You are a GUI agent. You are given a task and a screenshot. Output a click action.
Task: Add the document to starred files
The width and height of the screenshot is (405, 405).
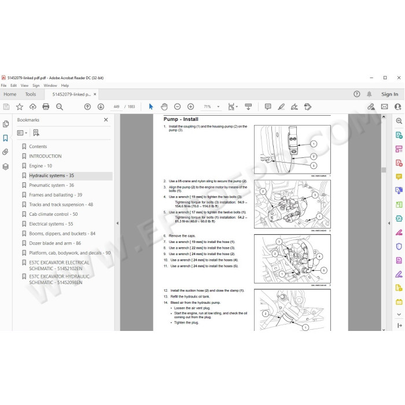[x=20, y=106]
